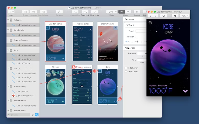Switch units to PX
Screen dimensions: 199x124
pyautogui.click(x=128, y=12)
